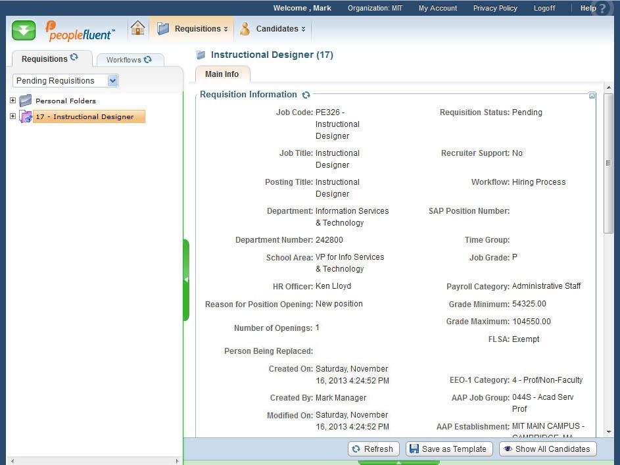Collapse Requisition Information panel corner icon
The image size is (620, 465).
coord(592,96)
